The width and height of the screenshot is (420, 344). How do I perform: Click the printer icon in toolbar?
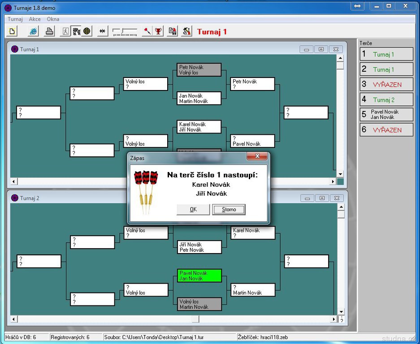[x=49, y=31]
